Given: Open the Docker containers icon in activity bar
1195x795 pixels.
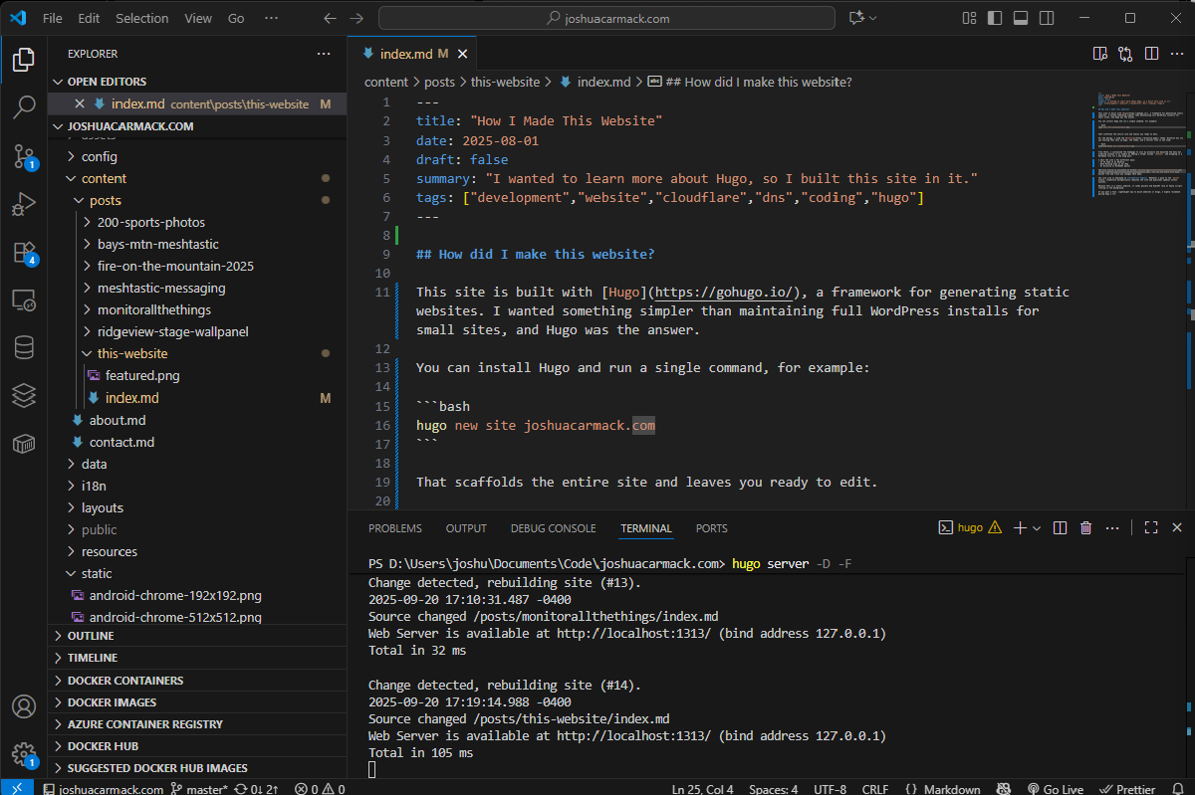Looking at the screenshot, I should [x=24, y=443].
